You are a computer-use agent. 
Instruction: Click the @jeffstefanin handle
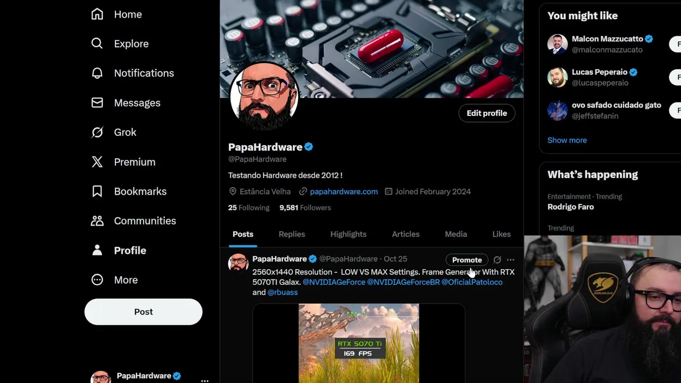[x=595, y=115]
